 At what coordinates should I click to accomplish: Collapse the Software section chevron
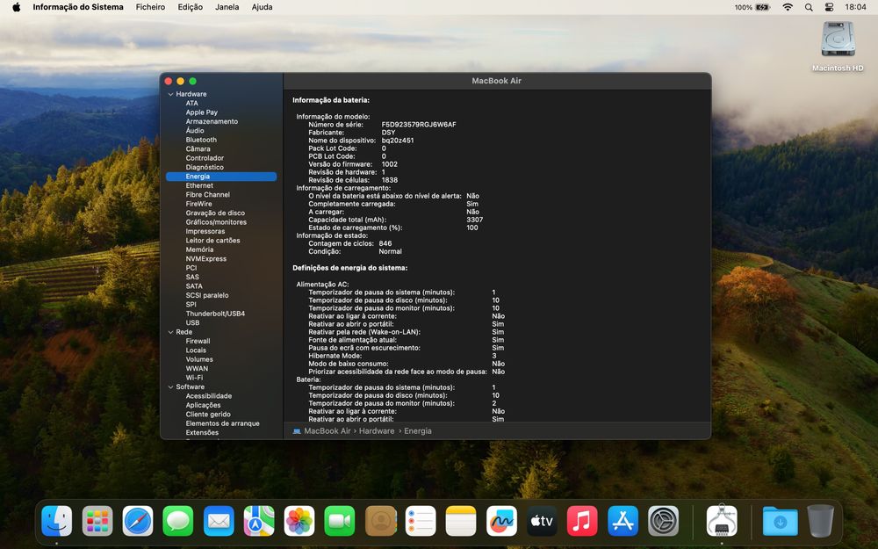171,387
